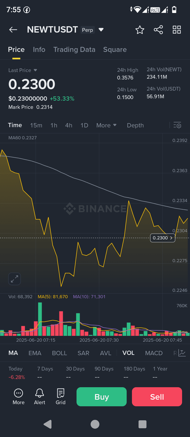Toggle the BOLL indicator
190x437 pixels.
tap(59, 353)
